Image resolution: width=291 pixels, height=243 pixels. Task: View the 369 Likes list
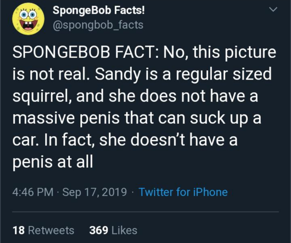pos(113,230)
